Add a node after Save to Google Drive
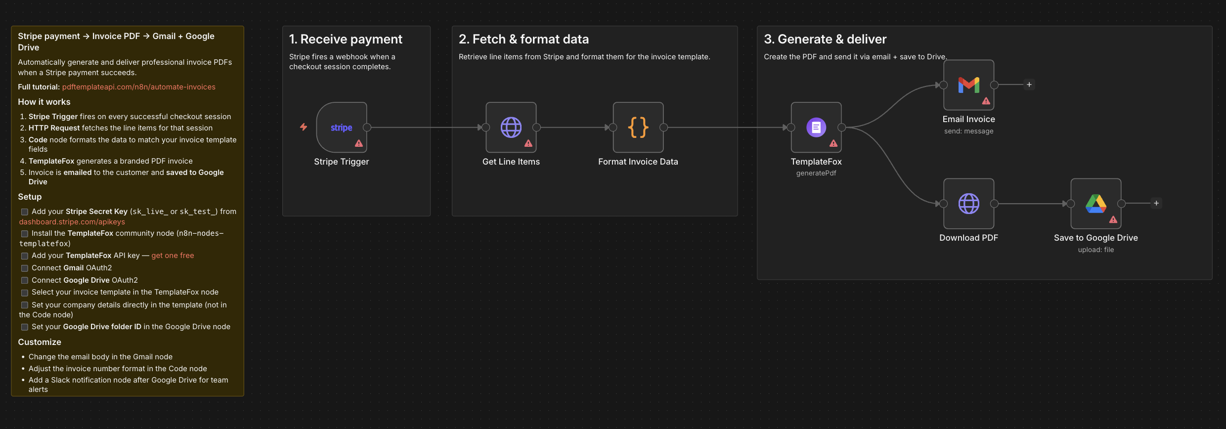This screenshot has height=429, width=1226. 1156,203
